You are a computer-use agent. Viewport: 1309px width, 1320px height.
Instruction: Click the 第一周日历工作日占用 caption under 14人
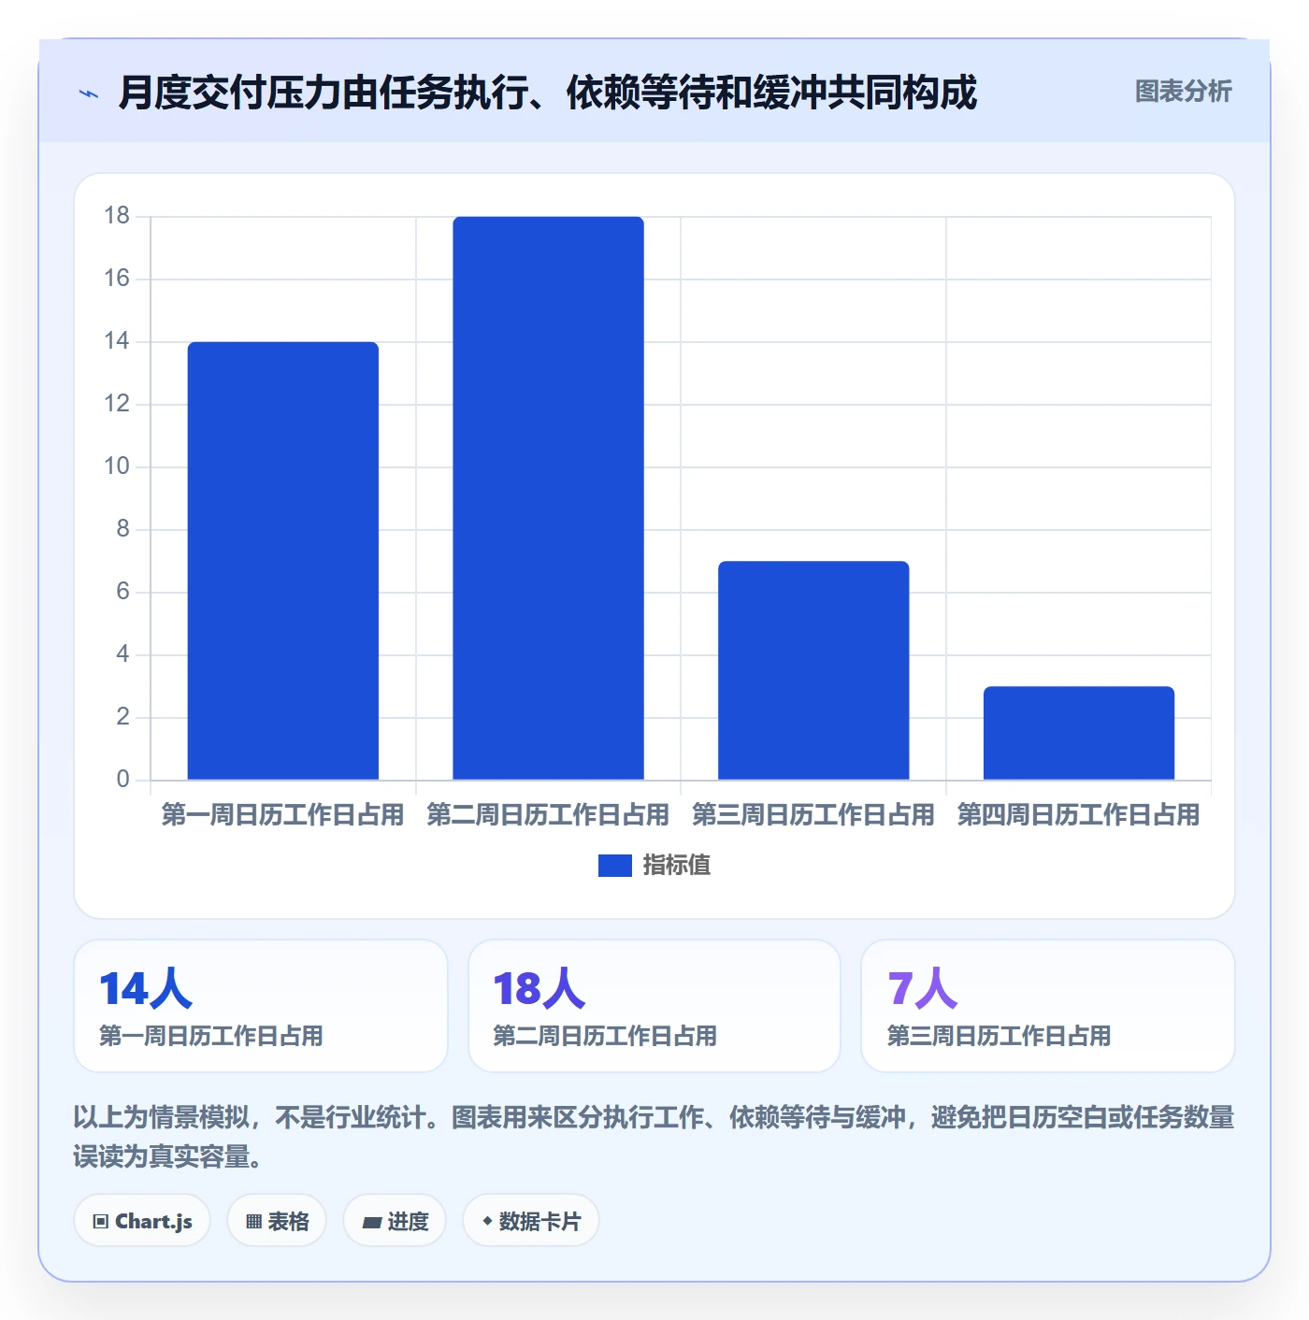[x=211, y=1036]
